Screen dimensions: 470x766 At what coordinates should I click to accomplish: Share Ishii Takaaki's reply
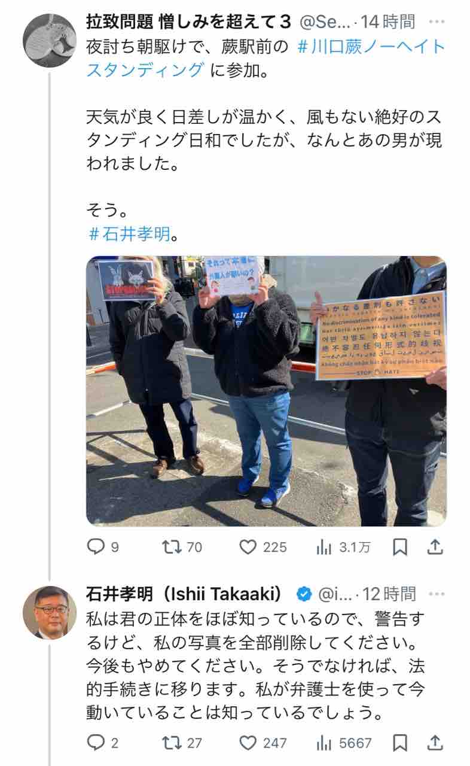pos(436,743)
